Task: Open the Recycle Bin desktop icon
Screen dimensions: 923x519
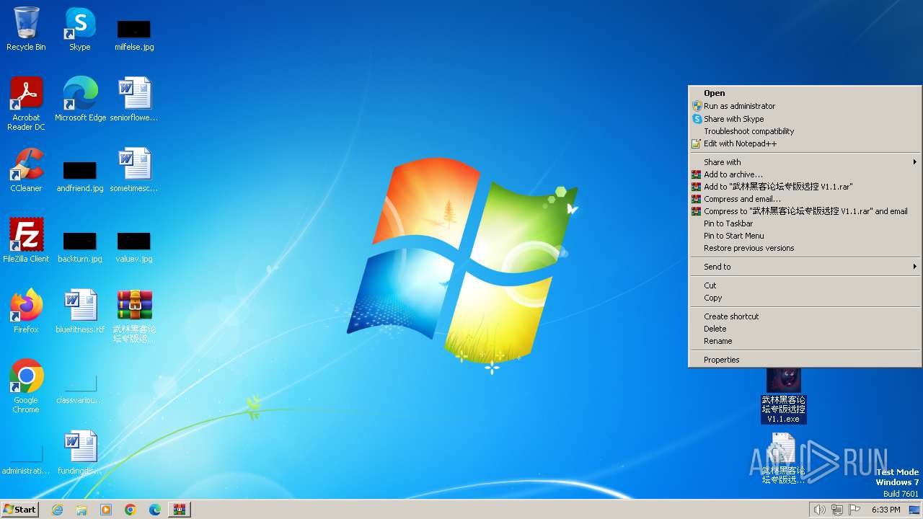Action: pyautogui.click(x=26, y=29)
